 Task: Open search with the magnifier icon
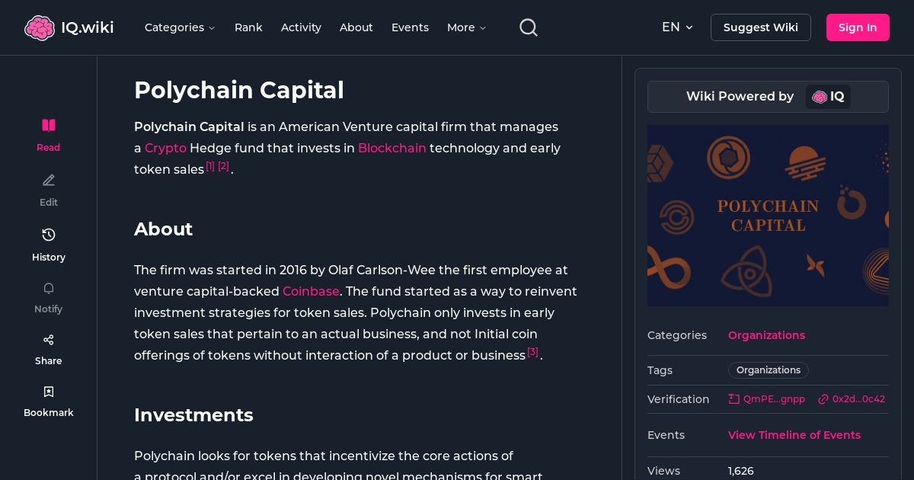click(x=528, y=27)
